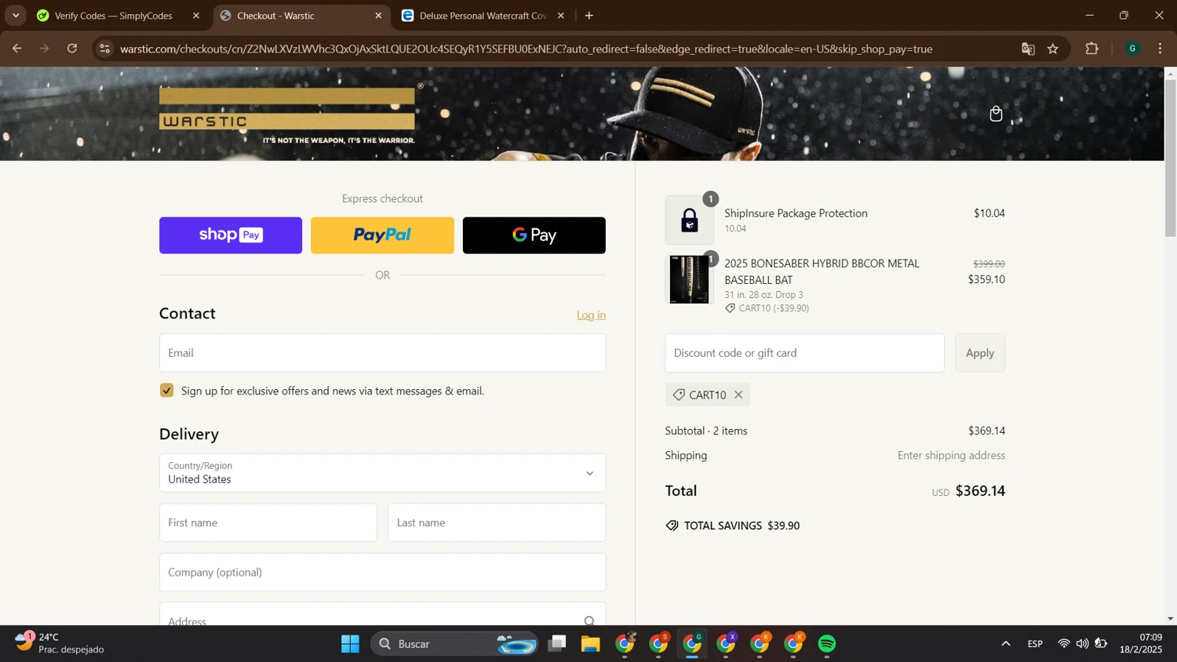Open File Explorer from taskbar

click(591, 644)
